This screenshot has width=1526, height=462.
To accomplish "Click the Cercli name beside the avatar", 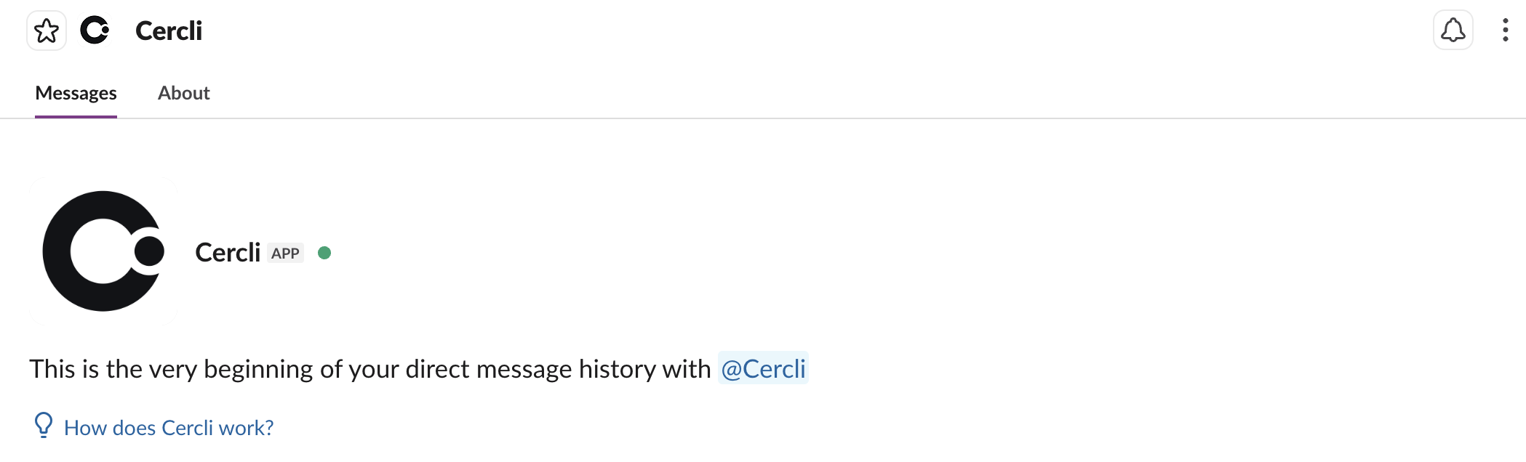I will click(x=227, y=253).
